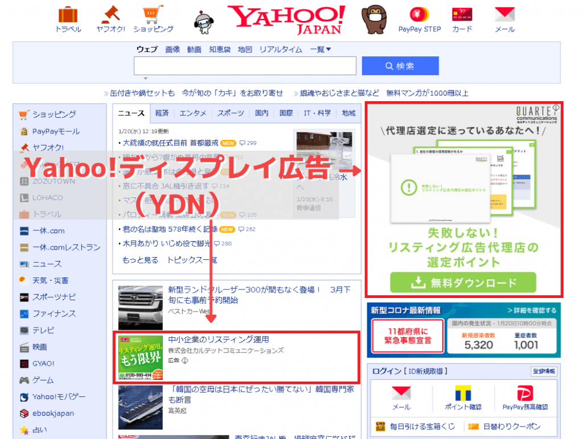Click the ad info icon beside 広告 label
This screenshot has height=439, width=583.
click(x=185, y=361)
